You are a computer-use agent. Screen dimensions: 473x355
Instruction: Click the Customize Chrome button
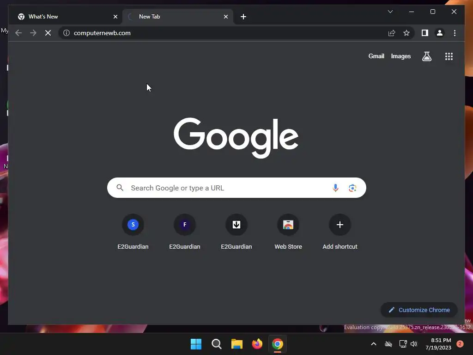click(419, 310)
